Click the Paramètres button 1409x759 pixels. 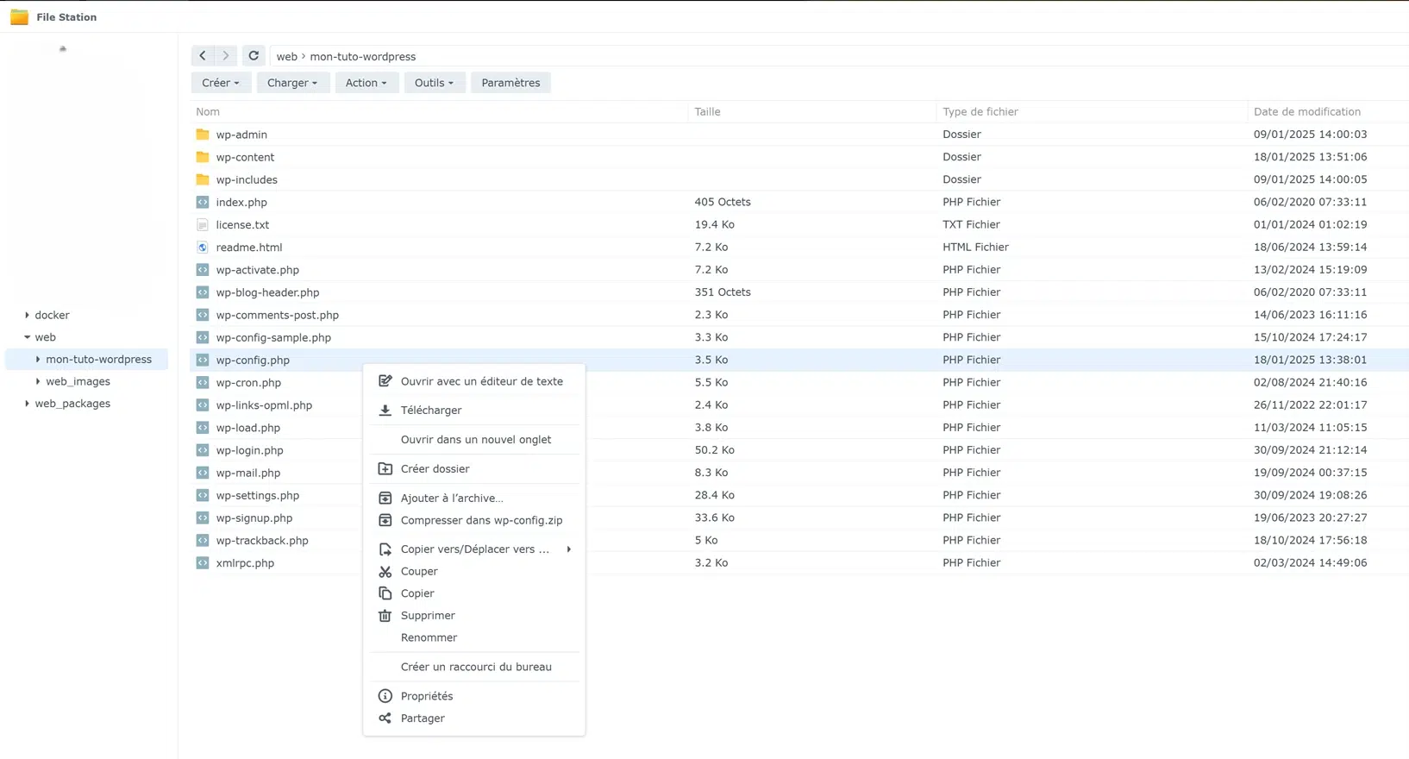[x=510, y=83]
